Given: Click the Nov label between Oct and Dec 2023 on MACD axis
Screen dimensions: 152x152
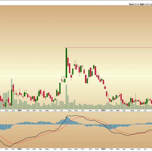Looking at the screenshot, I should tap(90, 149).
